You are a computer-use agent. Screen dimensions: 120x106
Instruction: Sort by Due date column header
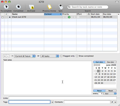(x=110, y=14)
